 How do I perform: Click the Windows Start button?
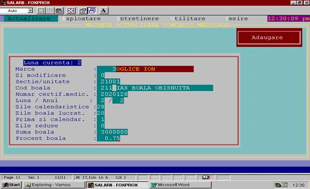coord(11,185)
